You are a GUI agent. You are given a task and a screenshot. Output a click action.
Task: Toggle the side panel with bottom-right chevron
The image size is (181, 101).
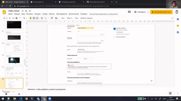tap(178, 93)
